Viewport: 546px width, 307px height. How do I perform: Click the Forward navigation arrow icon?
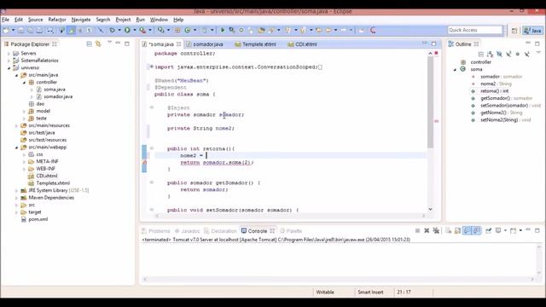[x=344, y=31]
